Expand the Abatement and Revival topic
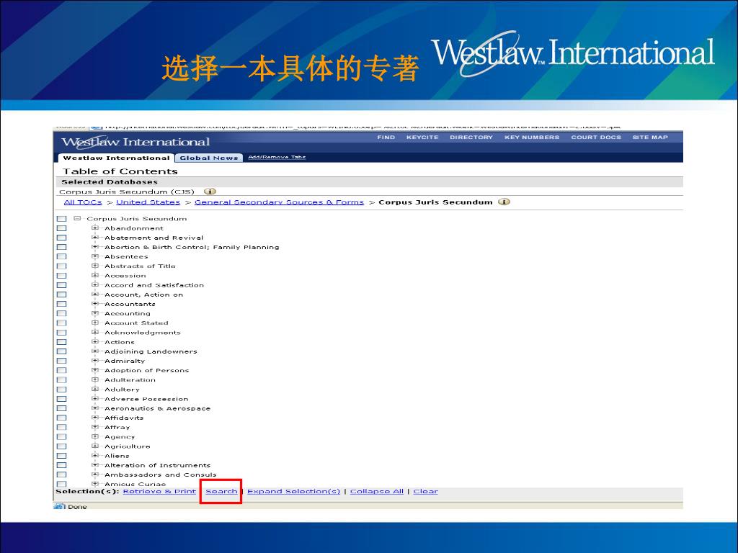 (95, 238)
